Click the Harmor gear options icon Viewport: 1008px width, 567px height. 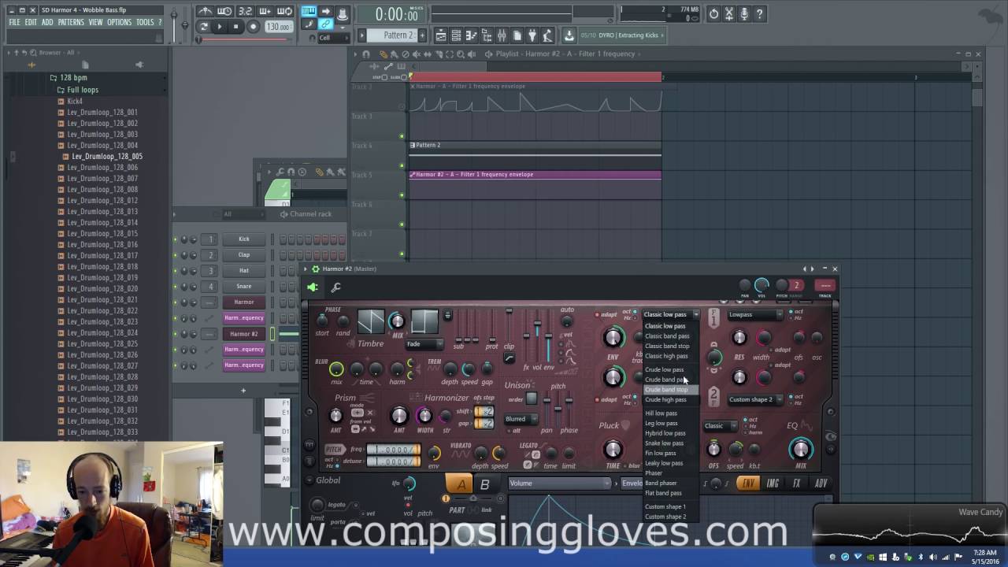tap(316, 269)
